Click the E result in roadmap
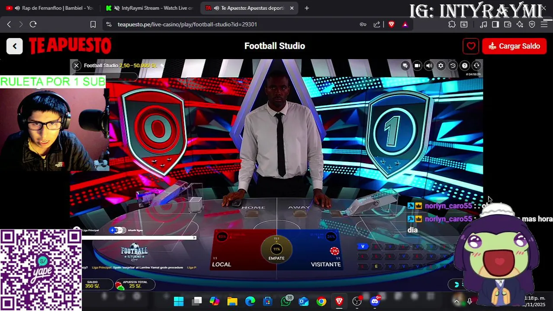 coord(376,266)
